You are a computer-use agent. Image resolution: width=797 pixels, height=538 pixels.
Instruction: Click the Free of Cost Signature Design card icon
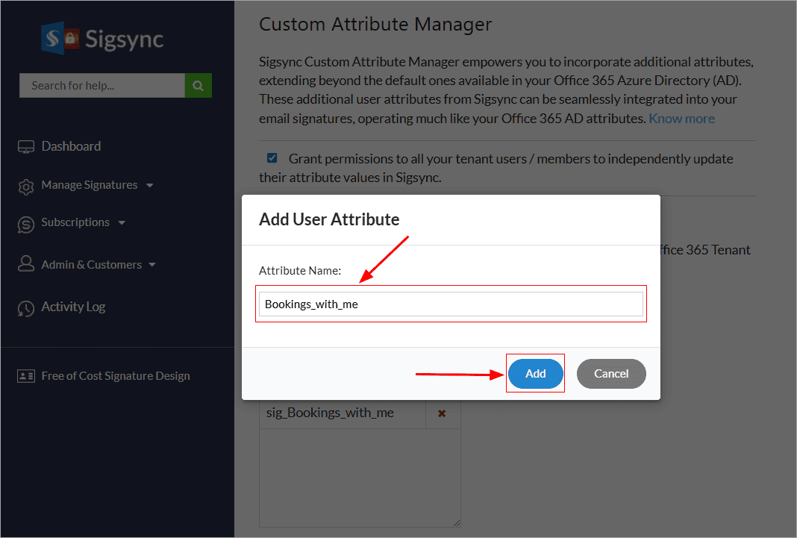tap(26, 376)
